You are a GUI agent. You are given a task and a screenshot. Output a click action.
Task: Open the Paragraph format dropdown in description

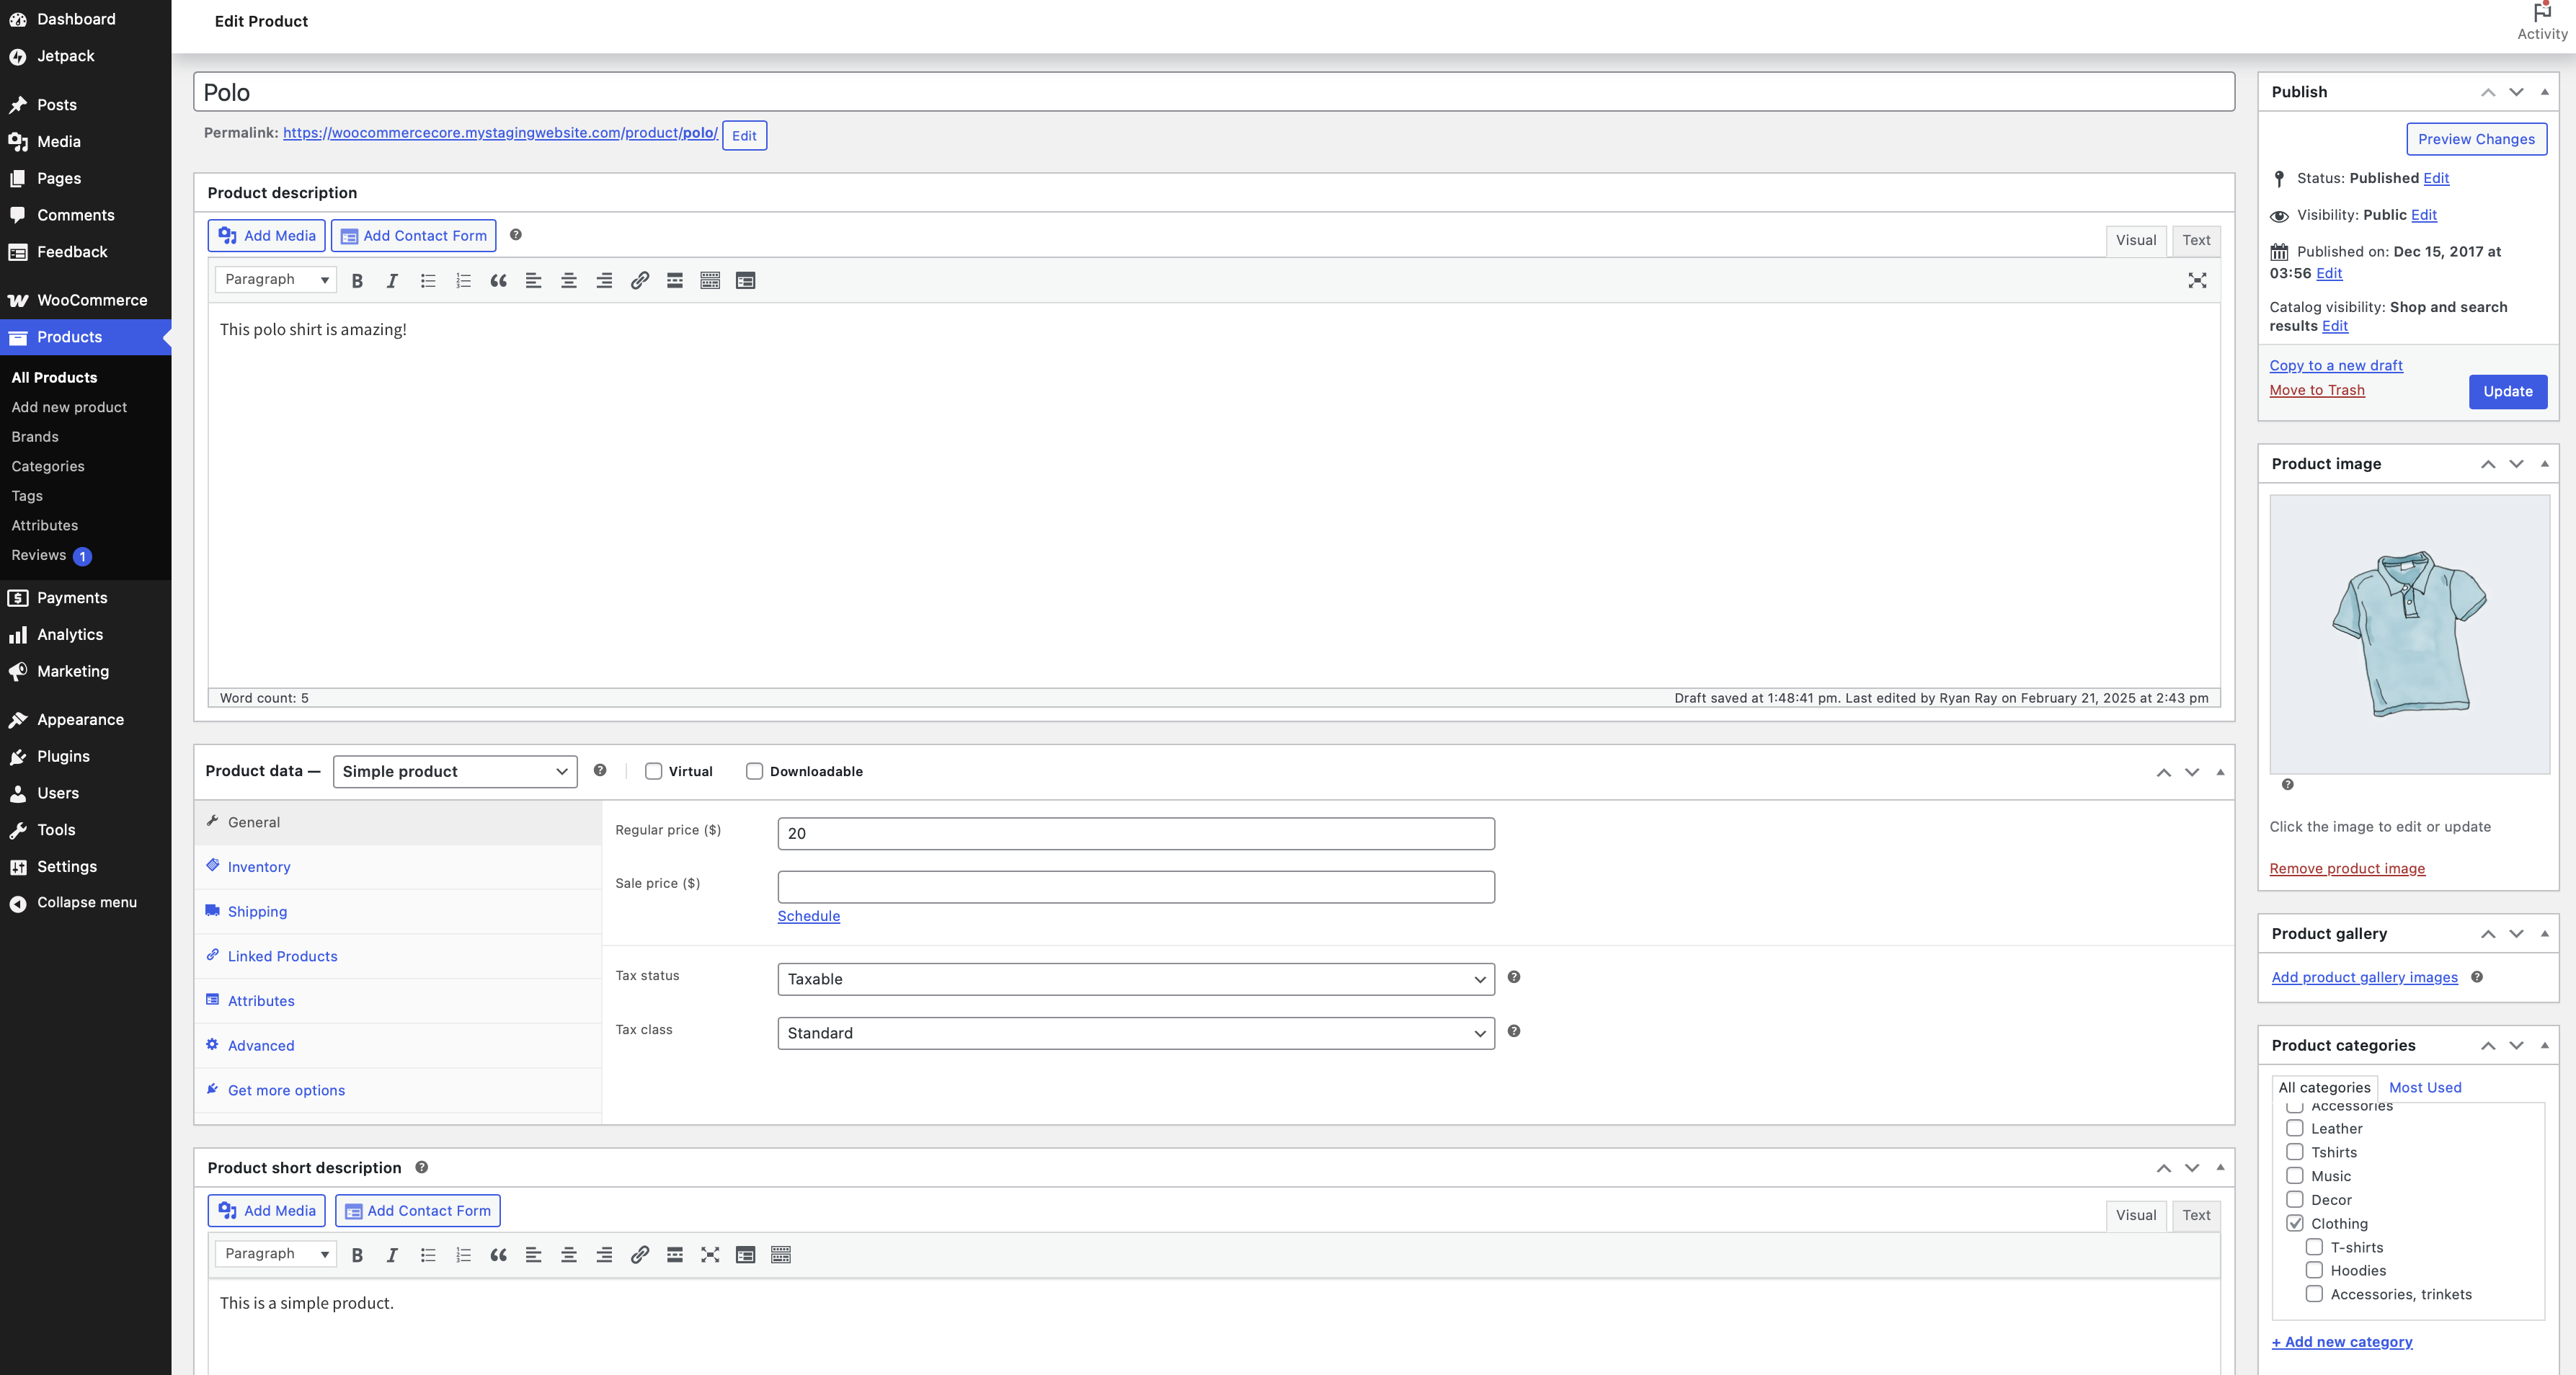click(276, 280)
